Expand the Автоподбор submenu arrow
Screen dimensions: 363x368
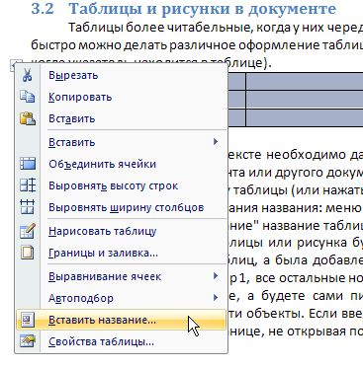pos(216,298)
